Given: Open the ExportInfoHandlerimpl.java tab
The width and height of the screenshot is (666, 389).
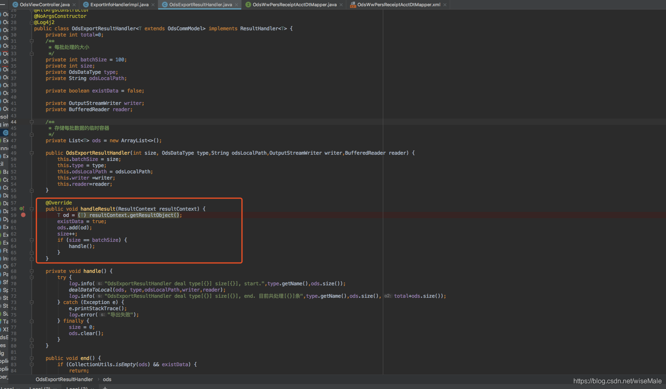Looking at the screenshot, I should click(119, 5).
